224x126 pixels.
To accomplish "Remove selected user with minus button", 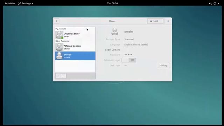I will coord(63,76).
